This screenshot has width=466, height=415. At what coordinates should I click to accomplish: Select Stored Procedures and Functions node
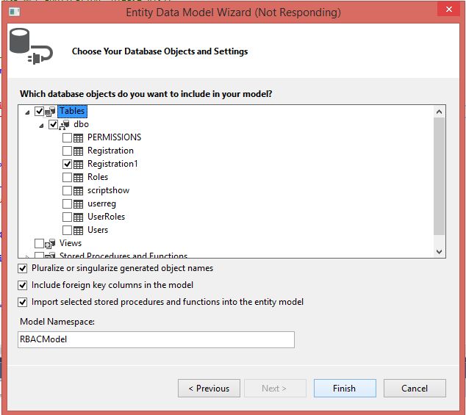tap(123, 255)
